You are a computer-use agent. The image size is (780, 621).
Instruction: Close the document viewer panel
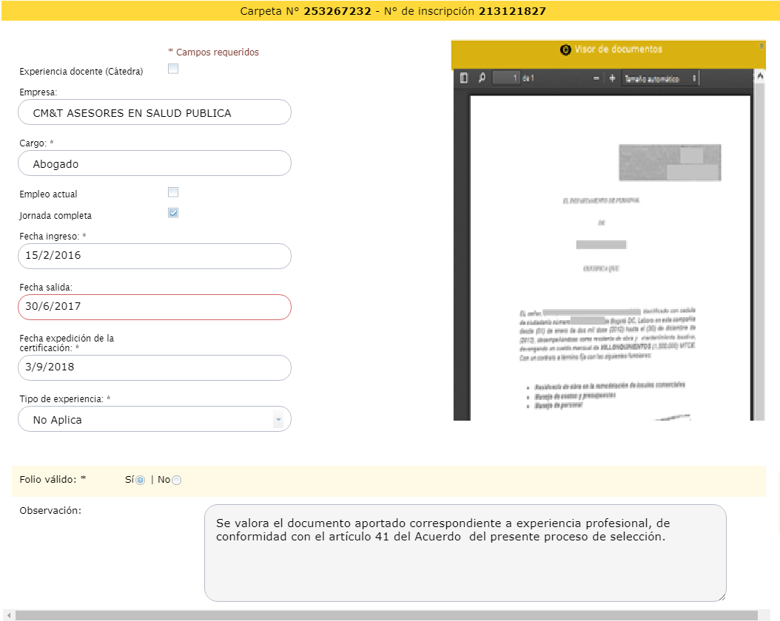point(761,46)
